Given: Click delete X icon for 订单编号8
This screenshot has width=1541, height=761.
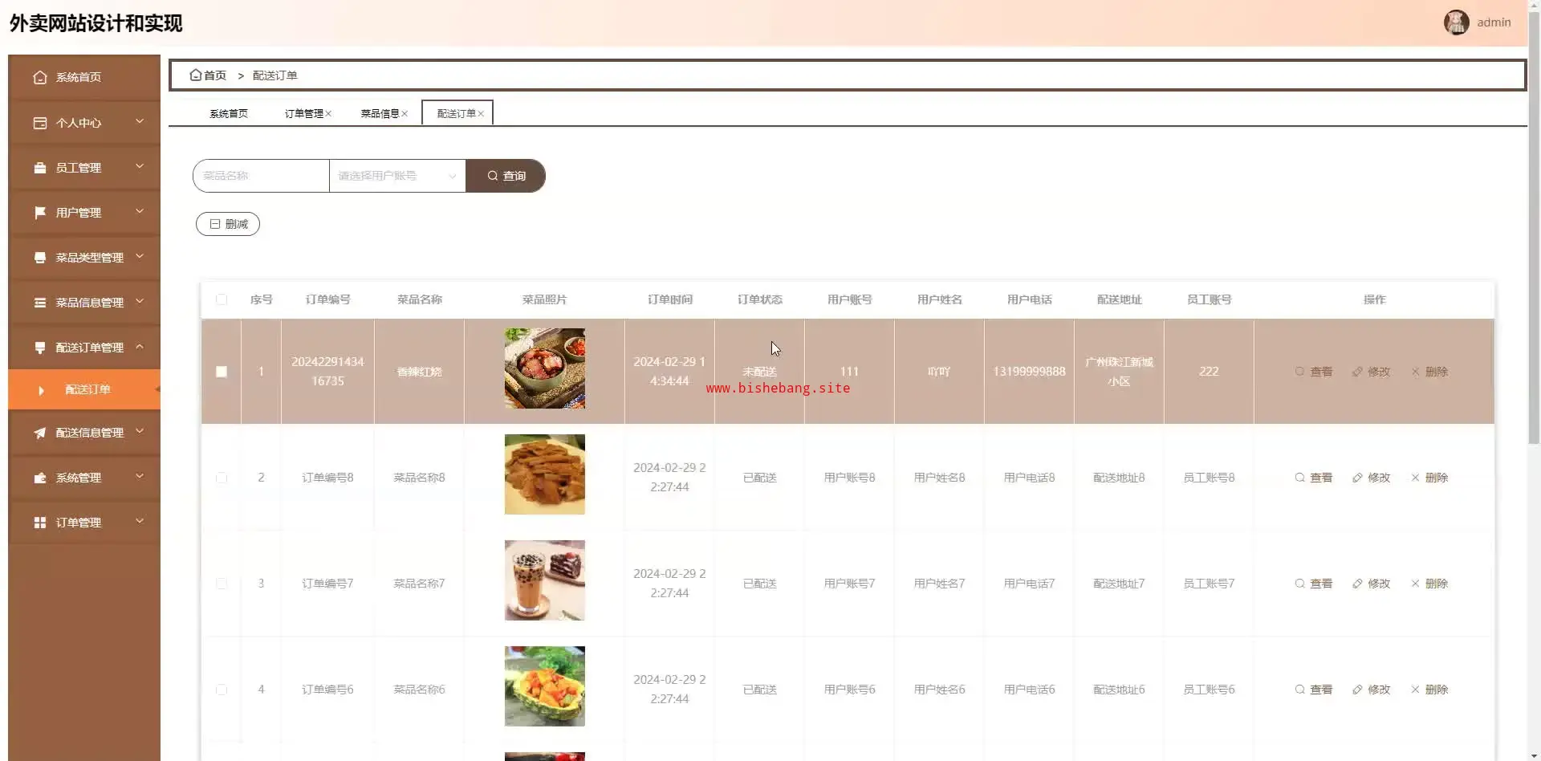Looking at the screenshot, I should (1415, 478).
